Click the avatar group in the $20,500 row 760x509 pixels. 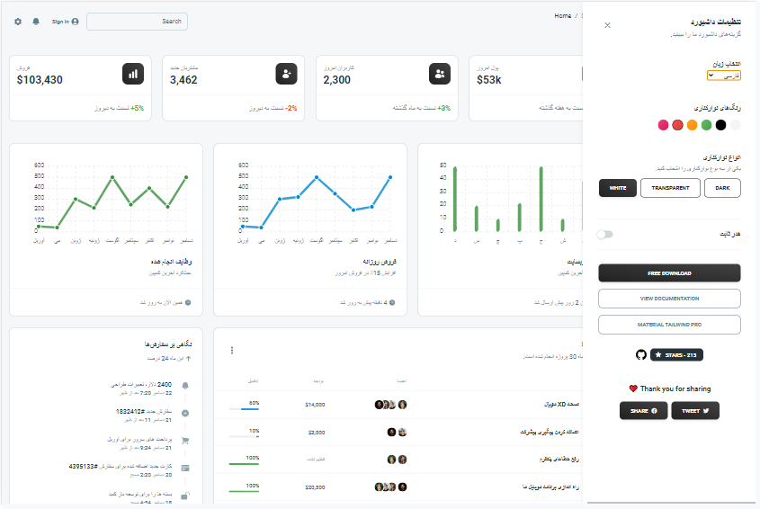(x=390, y=487)
